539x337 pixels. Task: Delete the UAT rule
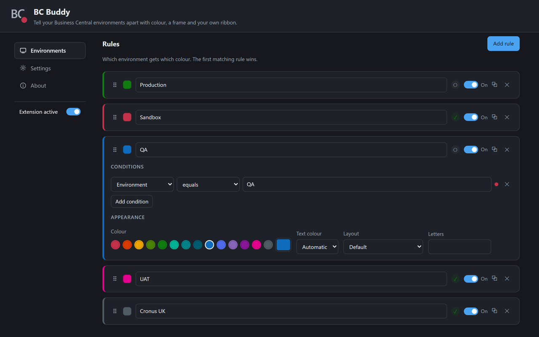507,278
